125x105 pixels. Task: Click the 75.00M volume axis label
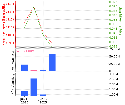point(114,49)
